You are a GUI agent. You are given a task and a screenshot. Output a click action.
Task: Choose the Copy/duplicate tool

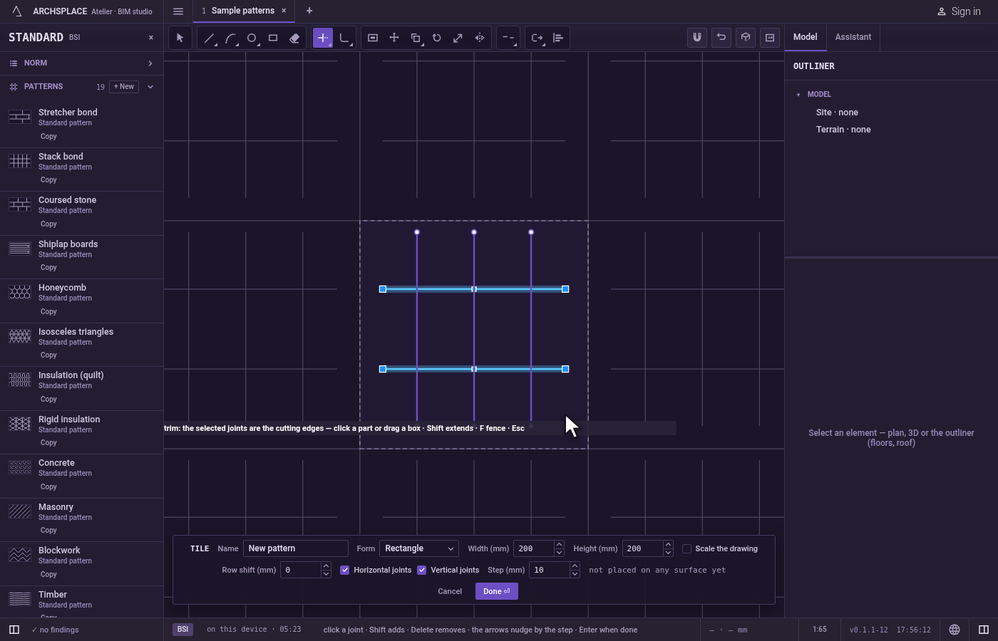[x=416, y=38]
